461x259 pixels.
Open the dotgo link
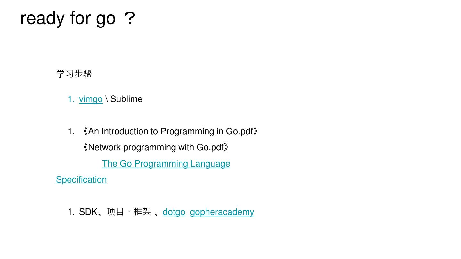pos(174,212)
